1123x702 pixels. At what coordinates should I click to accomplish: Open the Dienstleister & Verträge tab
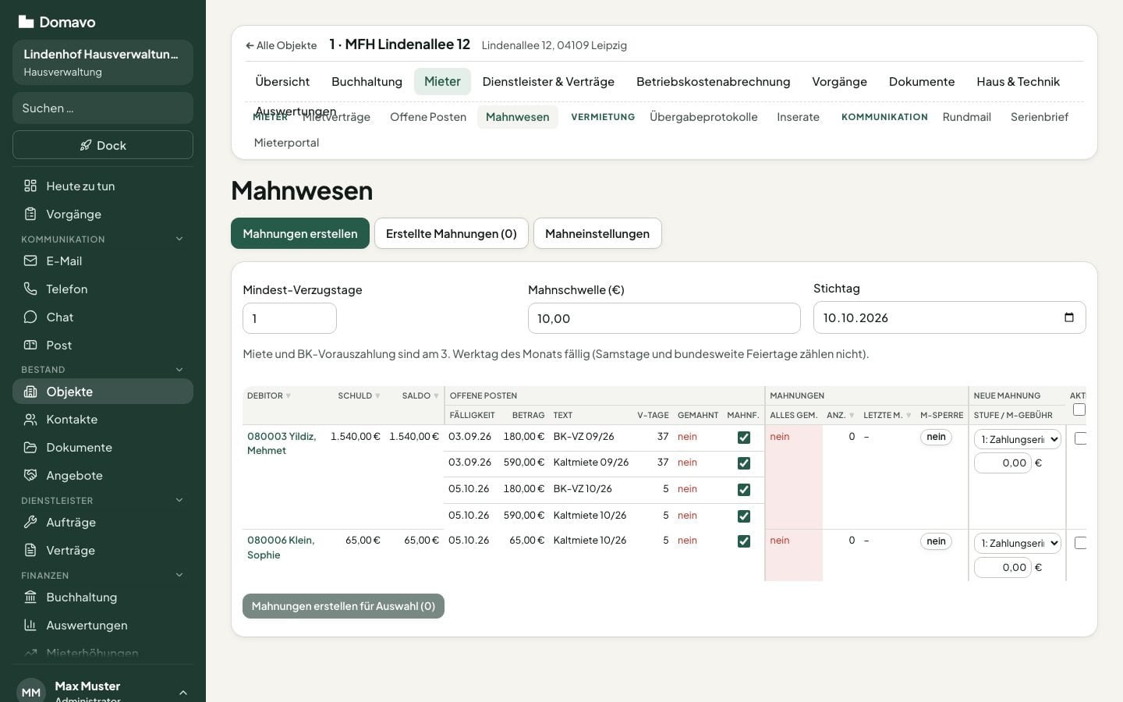tap(548, 82)
